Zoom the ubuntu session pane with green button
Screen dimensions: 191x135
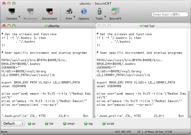tap(14, 26)
